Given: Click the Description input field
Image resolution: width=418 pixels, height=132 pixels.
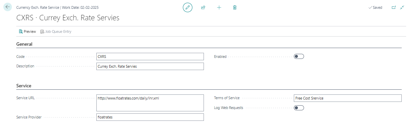Looking at the screenshot, I should tap(150, 66).
